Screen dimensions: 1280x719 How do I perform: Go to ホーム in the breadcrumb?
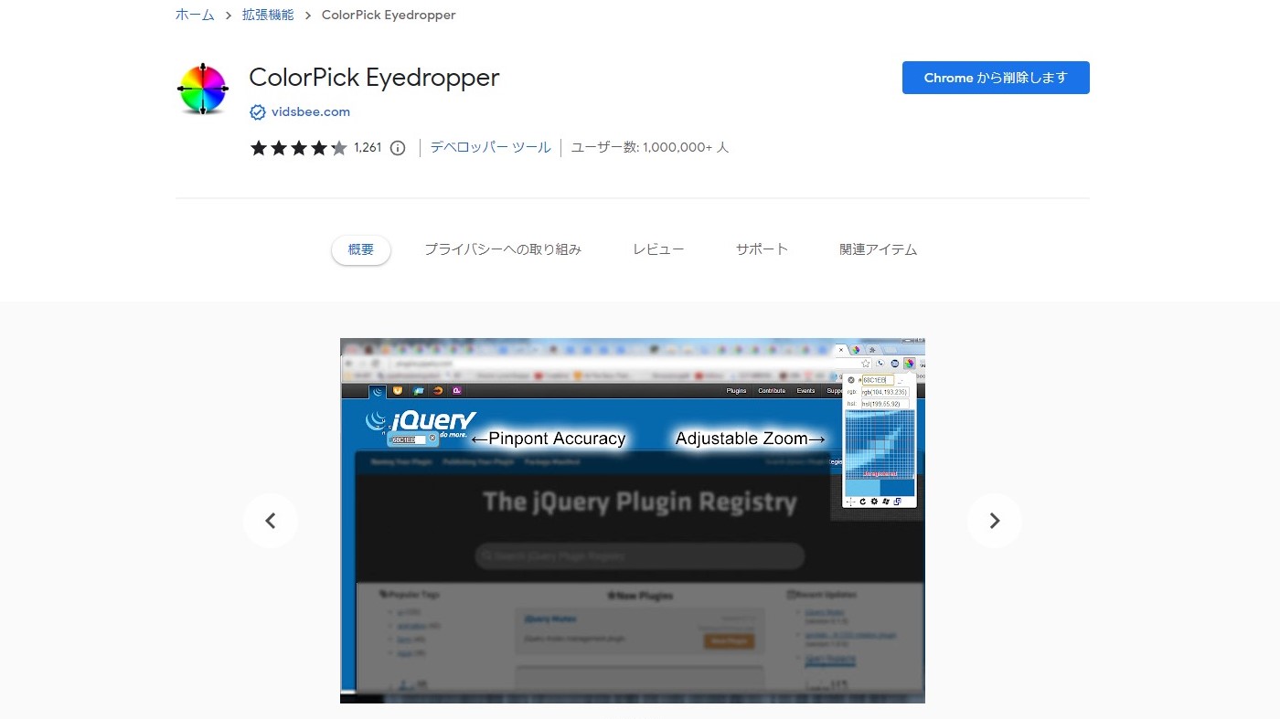[195, 15]
